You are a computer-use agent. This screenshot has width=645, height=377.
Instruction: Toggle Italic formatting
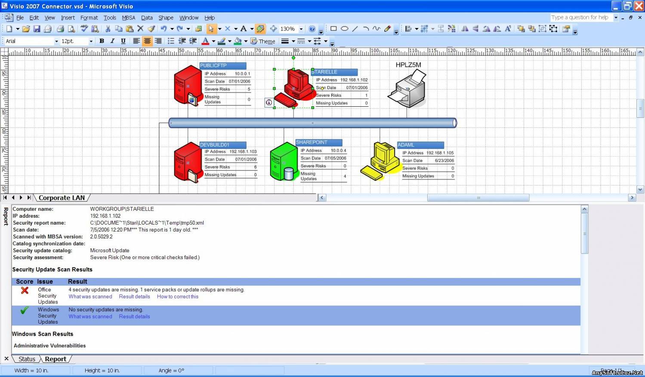(x=112, y=41)
